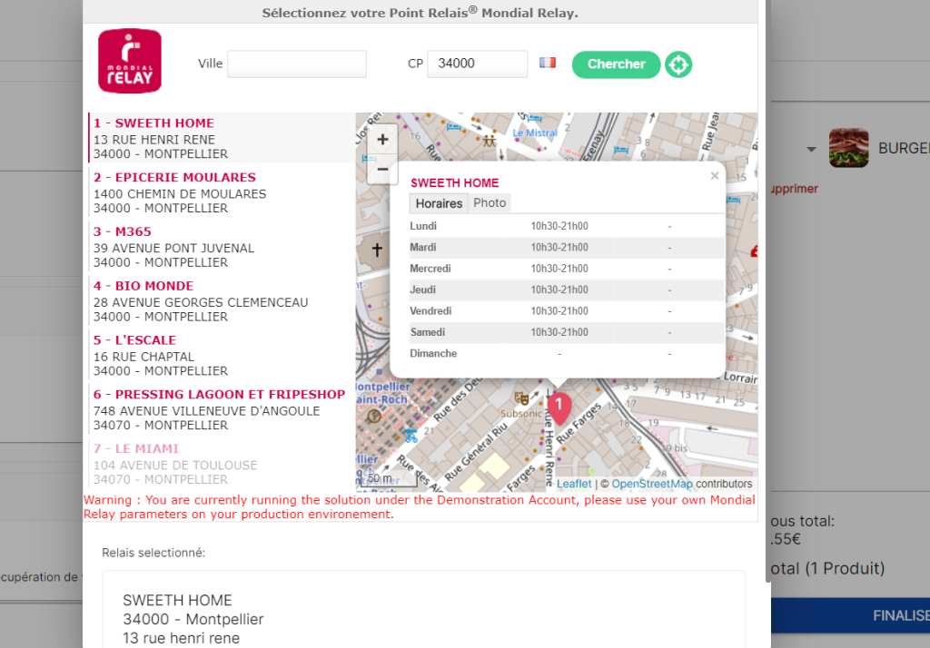
Task: Click the Le Mistral hotel label on map
Action: coord(535,133)
